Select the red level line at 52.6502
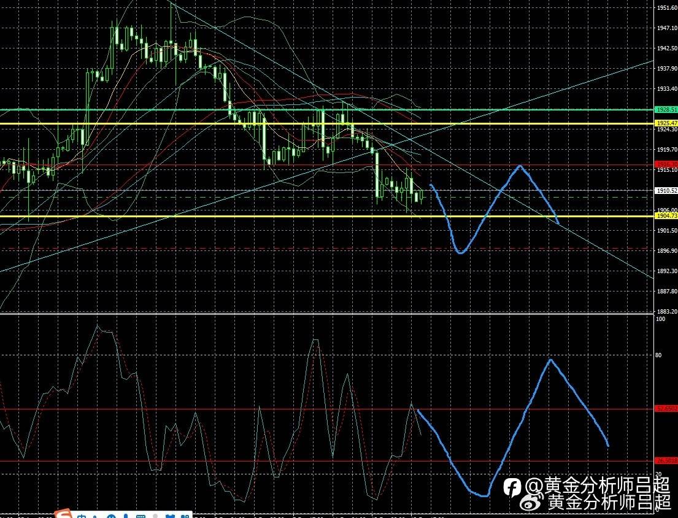This screenshot has width=678, height=518. pos(327,409)
